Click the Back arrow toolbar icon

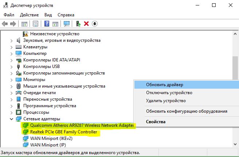5,24
